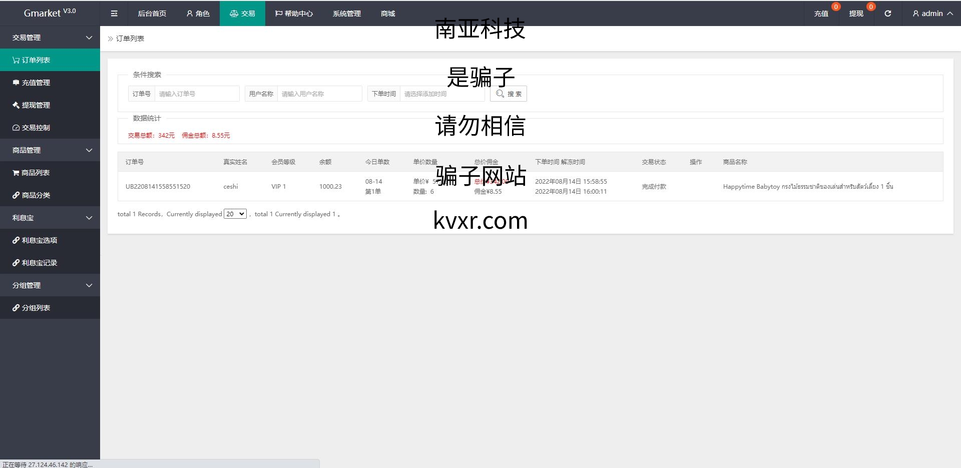
Task: Click the 交易状态 column header
Action: coord(654,162)
